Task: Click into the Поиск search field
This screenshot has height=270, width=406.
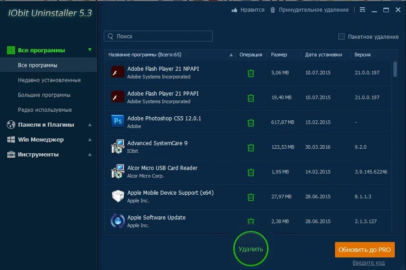Action: tap(158, 36)
